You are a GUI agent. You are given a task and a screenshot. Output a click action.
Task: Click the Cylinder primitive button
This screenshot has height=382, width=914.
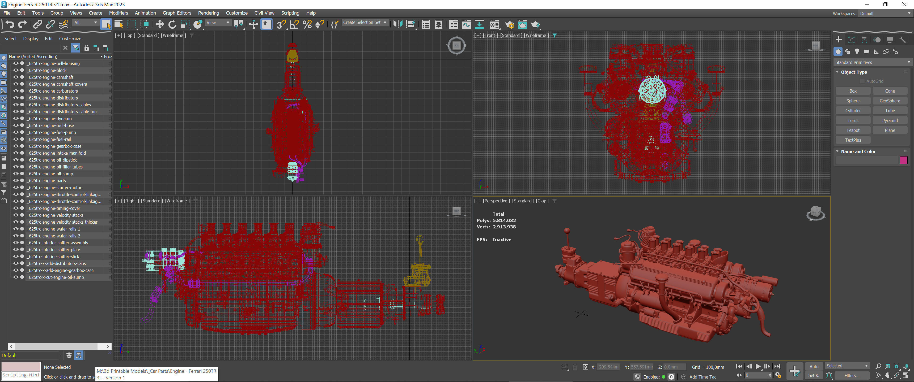[x=853, y=111]
